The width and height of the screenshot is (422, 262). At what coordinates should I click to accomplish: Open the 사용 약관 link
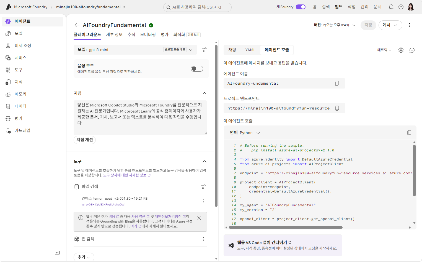140,216
